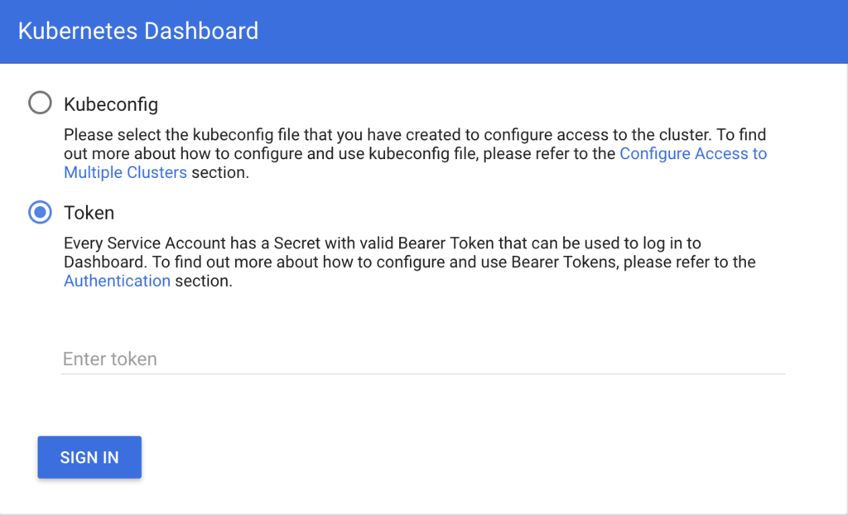Focus the Enter token input field
Screen dimensions: 848x515
pyautogui.click(x=422, y=359)
